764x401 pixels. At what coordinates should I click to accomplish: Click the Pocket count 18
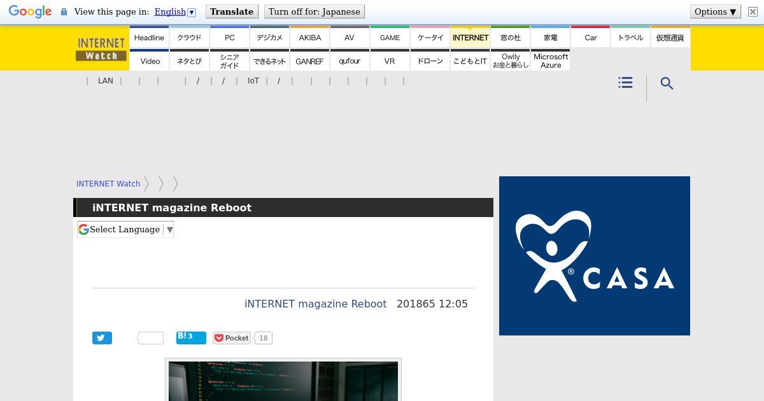263,338
